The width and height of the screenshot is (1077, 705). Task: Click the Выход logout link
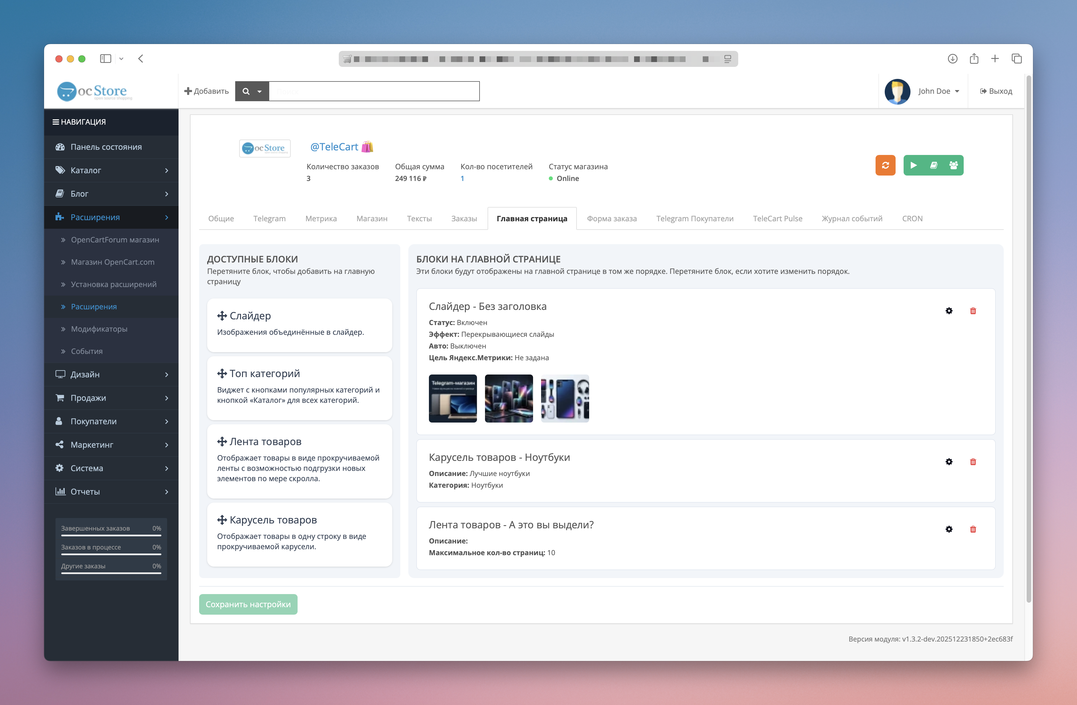point(995,91)
